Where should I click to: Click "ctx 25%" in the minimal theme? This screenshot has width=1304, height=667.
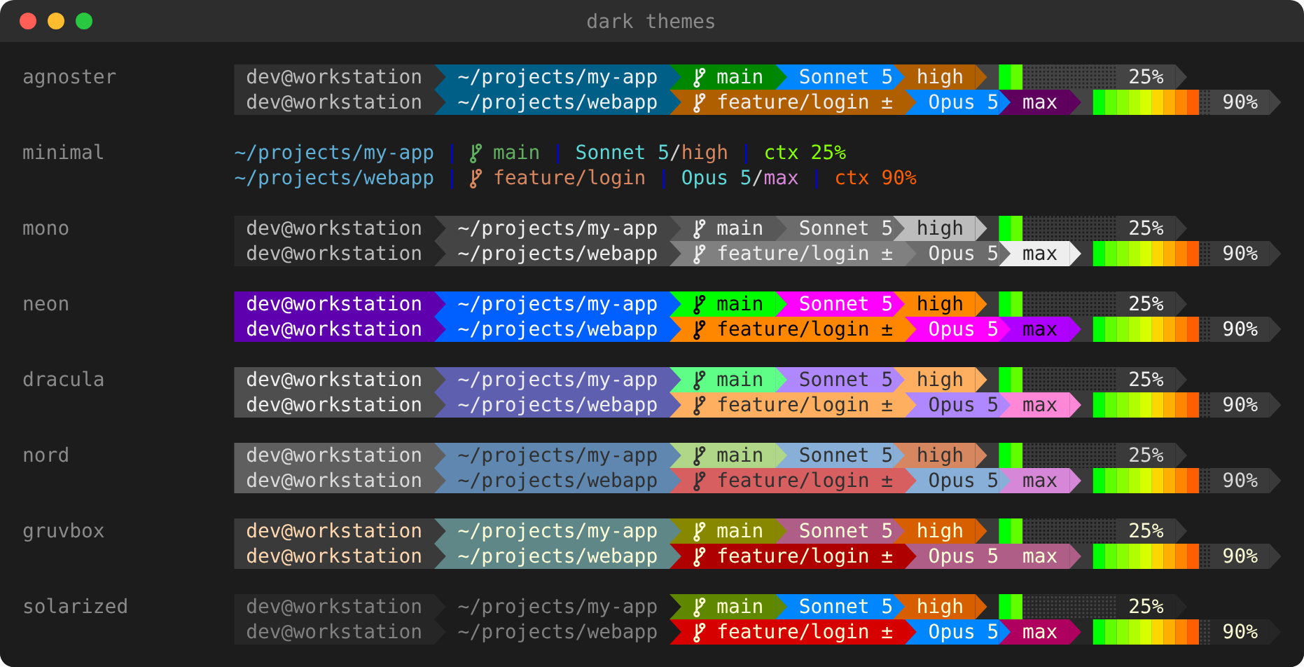point(805,153)
